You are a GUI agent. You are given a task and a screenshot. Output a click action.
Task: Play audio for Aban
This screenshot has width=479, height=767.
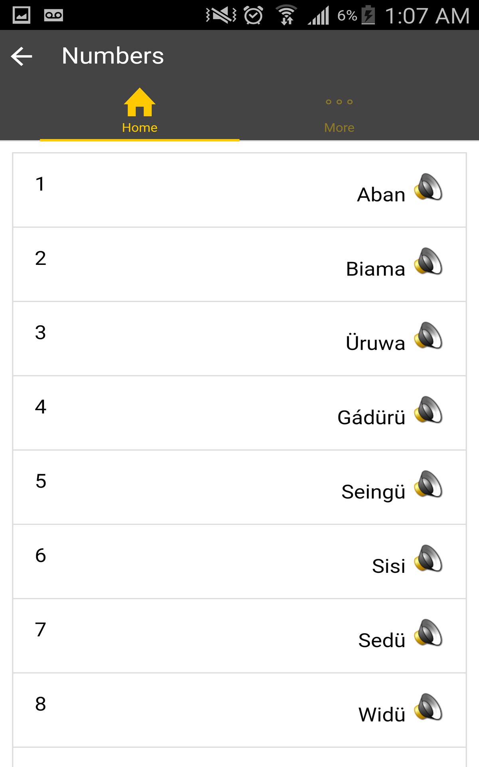pos(428,187)
